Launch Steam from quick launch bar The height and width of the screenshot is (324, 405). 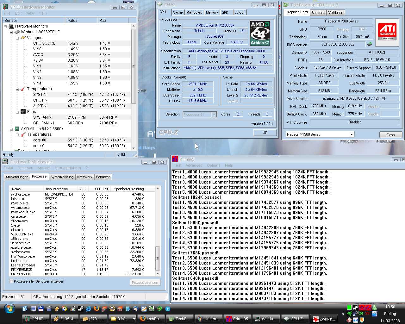[80, 308]
